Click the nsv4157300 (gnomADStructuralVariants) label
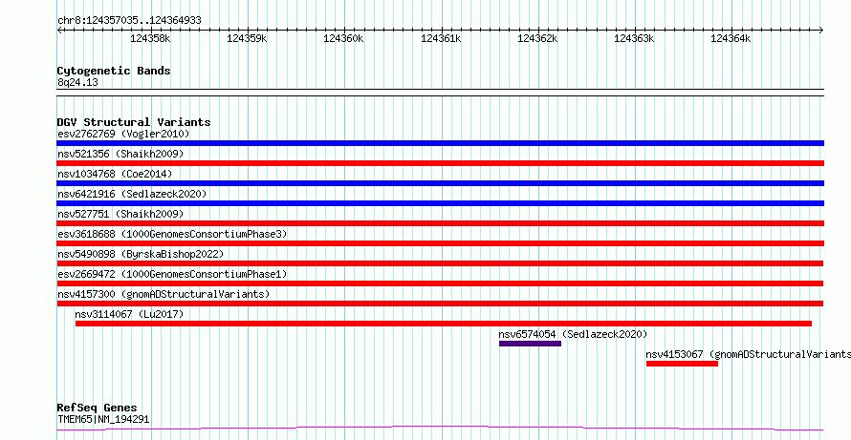This screenshot has width=851, height=440. click(x=164, y=294)
